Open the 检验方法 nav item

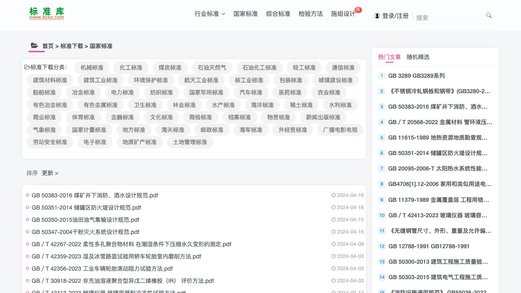(x=311, y=14)
